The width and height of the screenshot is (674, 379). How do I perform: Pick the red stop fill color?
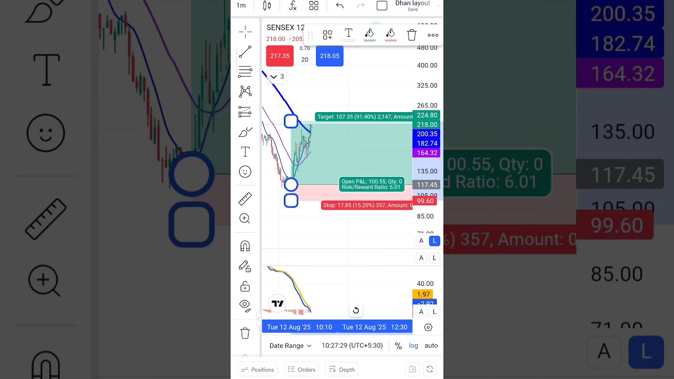(391, 35)
